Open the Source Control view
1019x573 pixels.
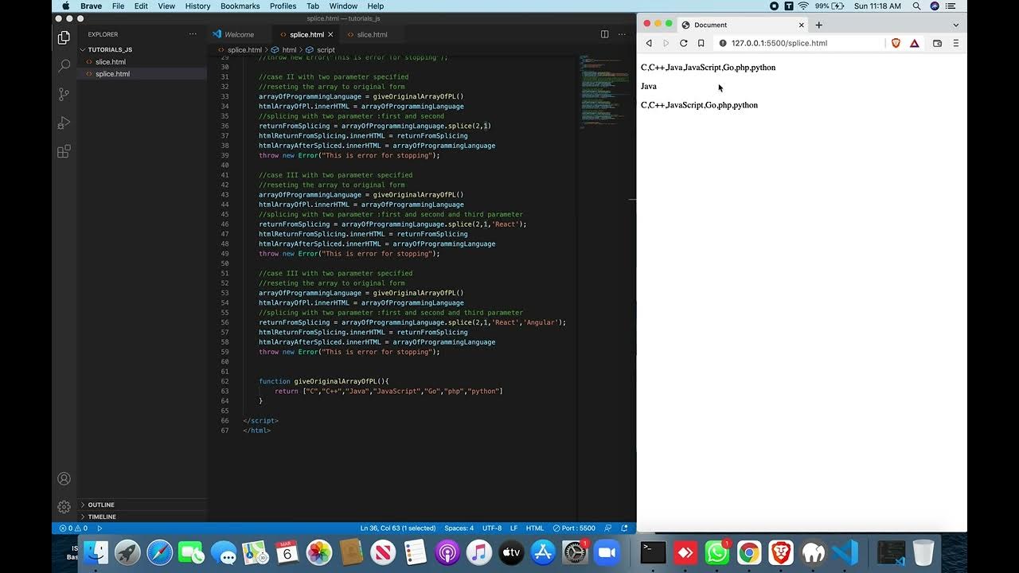(x=64, y=94)
